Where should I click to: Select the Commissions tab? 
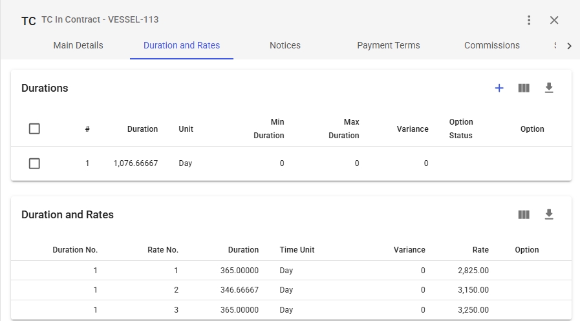492,46
